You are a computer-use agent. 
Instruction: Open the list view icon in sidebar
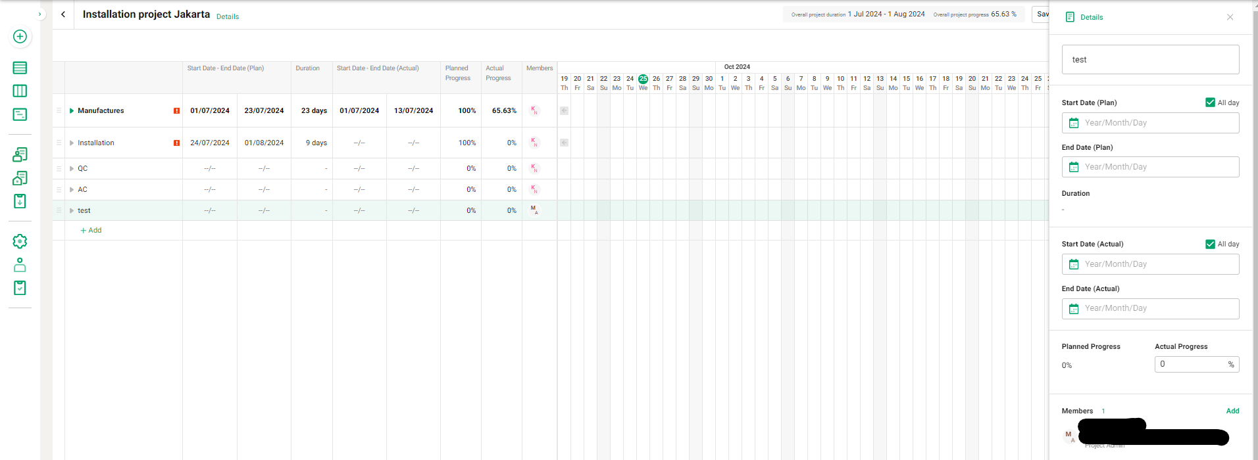[20, 68]
